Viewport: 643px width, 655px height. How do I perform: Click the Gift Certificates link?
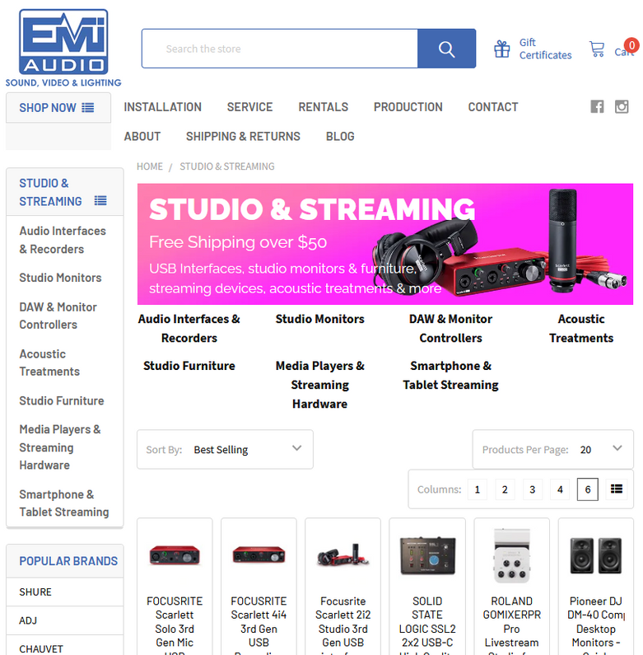pyautogui.click(x=545, y=49)
